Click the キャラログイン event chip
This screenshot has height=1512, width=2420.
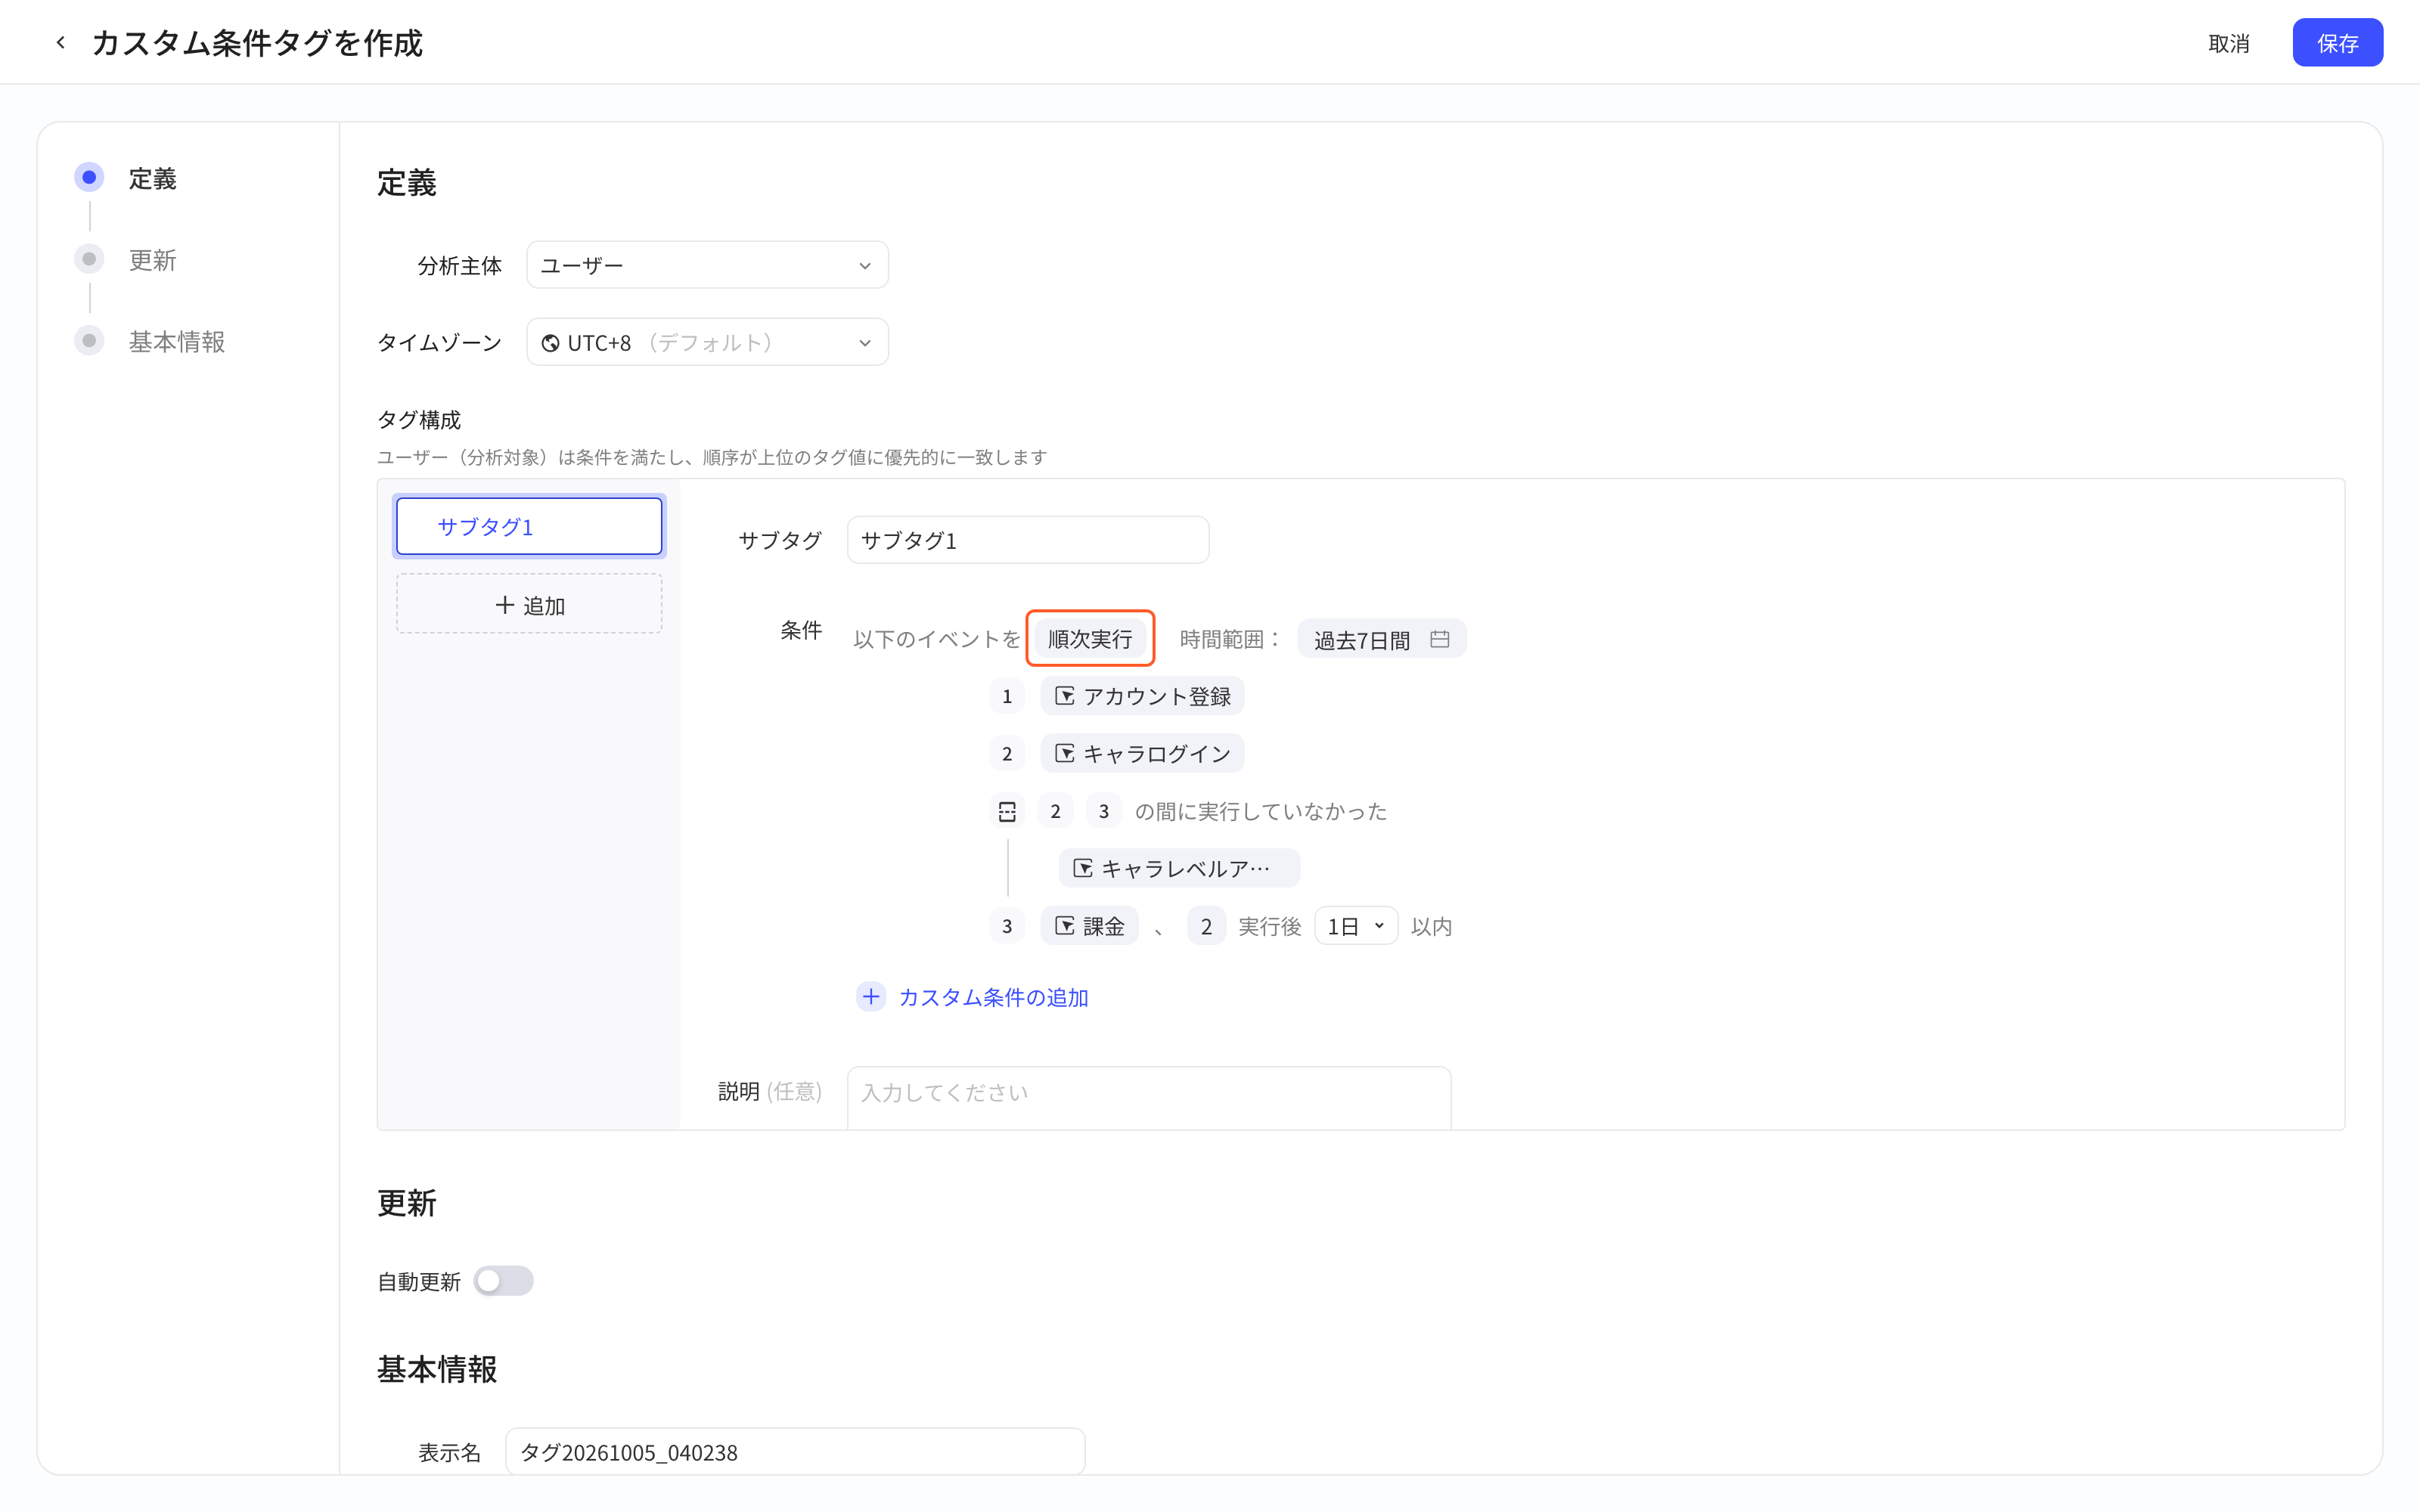tap(1142, 754)
